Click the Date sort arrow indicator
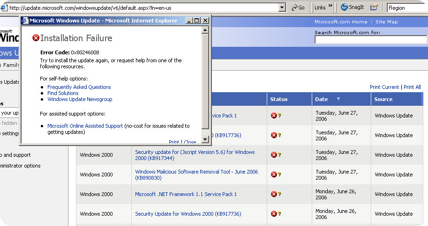428x226 pixels. (338, 99)
